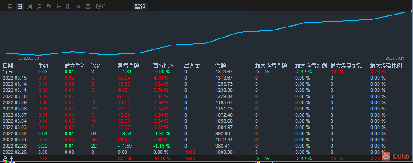This screenshot has height=163, width=413.
Task: Click the 最大浮亏比例 column header
Action: (311, 66)
